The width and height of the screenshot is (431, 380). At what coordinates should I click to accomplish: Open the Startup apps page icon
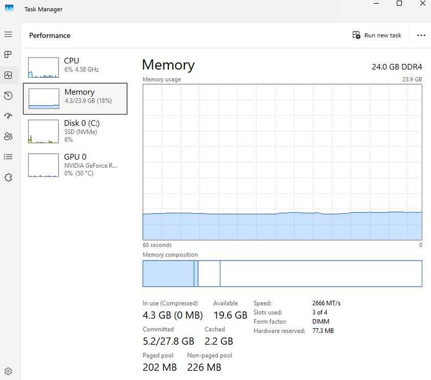8,116
